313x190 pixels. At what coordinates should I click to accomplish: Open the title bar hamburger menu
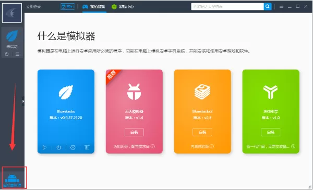coord(282,7)
